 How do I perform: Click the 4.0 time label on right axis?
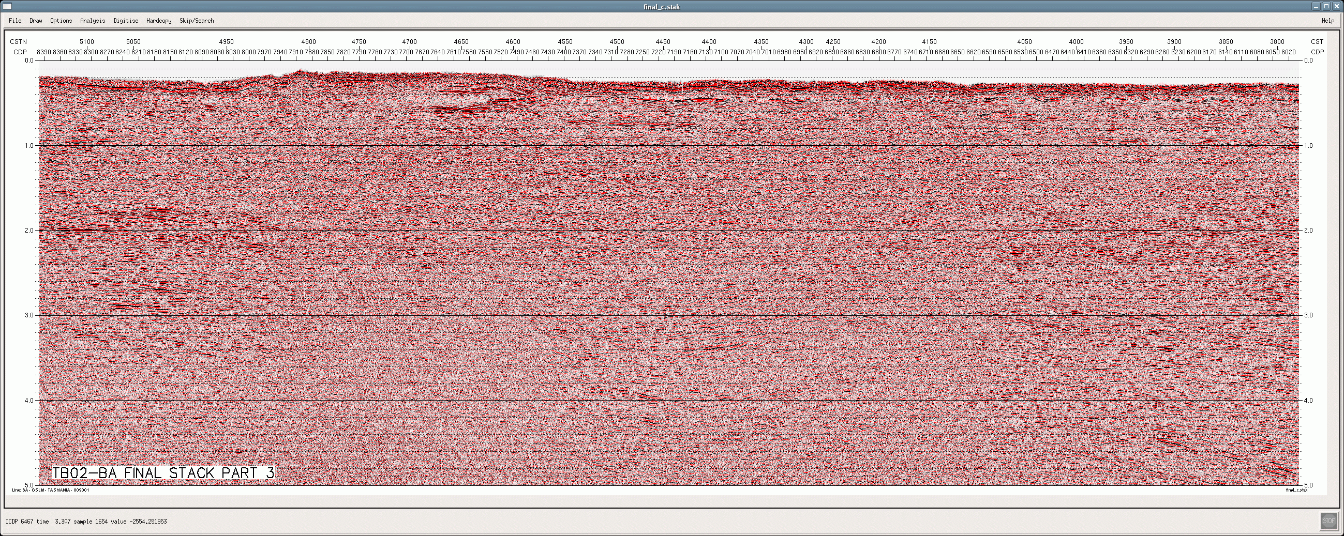point(1308,401)
